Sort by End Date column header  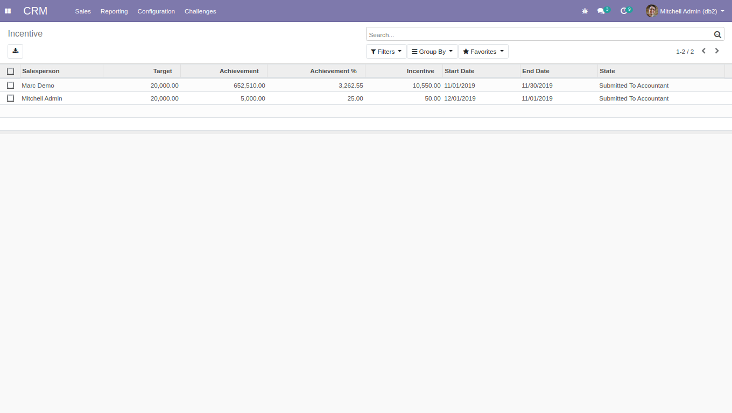(x=559, y=71)
